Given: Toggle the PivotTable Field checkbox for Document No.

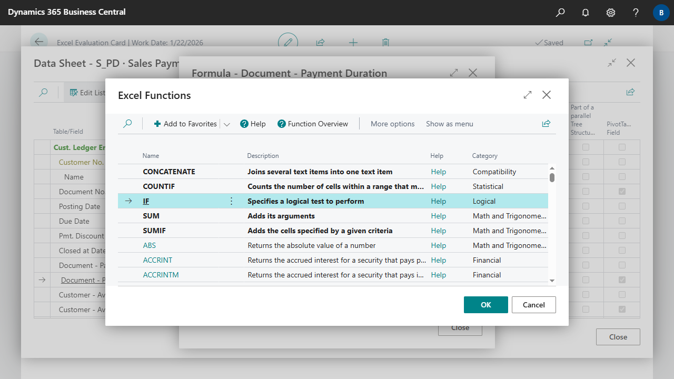Looking at the screenshot, I should pyautogui.click(x=622, y=191).
